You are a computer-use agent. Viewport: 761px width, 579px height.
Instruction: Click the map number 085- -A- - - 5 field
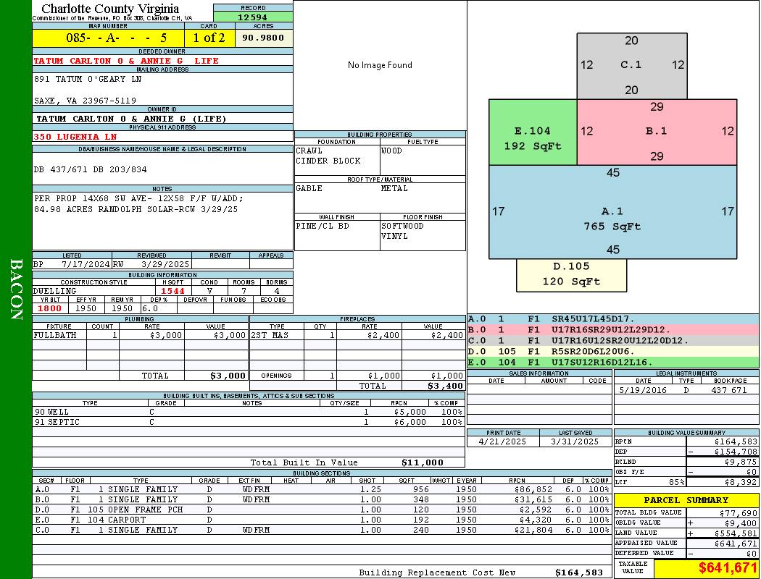[x=108, y=38]
